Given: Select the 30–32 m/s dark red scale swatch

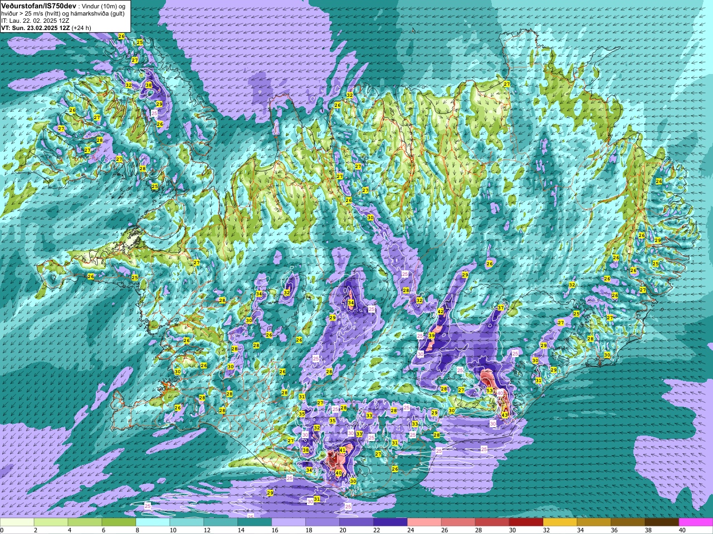Looking at the screenshot, I should coord(526,523).
